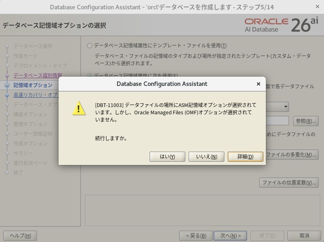Screen dimensions: 324x242
Task: Click 参照(R)... browse button
Action: [x=306, y=121]
